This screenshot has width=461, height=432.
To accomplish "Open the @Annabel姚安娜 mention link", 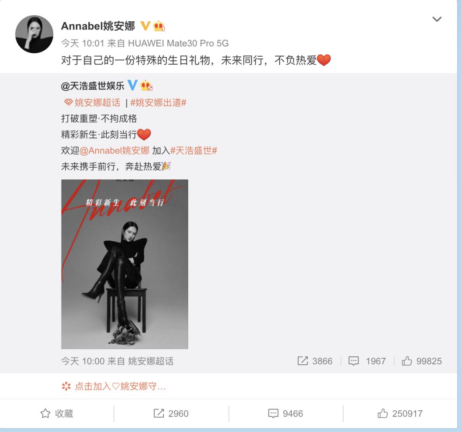I will coord(114,150).
